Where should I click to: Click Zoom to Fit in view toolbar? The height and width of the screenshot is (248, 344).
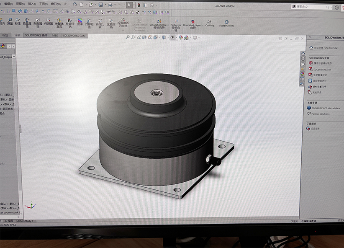click(x=128, y=37)
